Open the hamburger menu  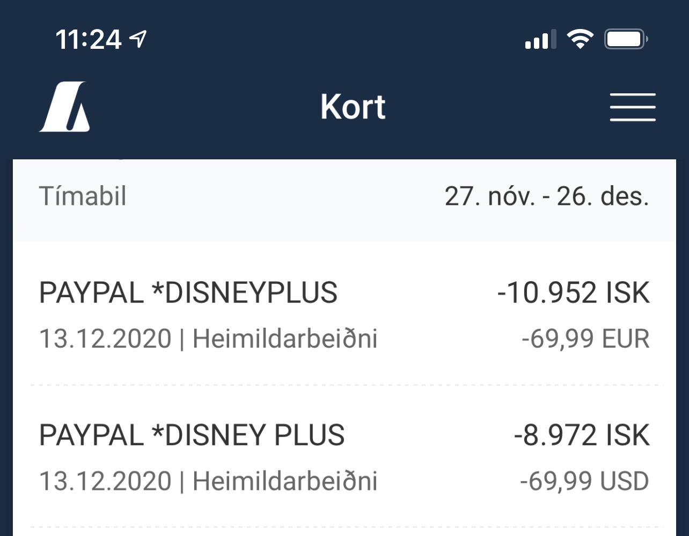point(632,107)
